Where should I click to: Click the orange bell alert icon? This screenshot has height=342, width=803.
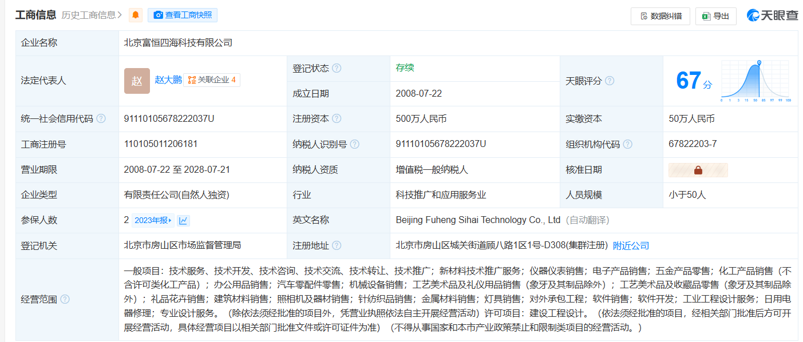pyautogui.click(x=136, y=15)
